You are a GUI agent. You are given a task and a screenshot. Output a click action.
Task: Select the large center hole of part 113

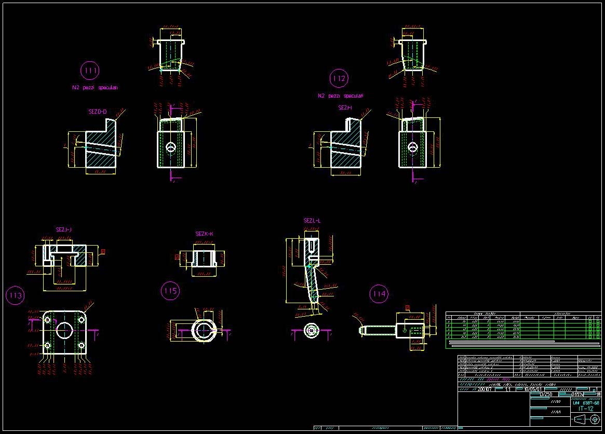tap(64, 330)
